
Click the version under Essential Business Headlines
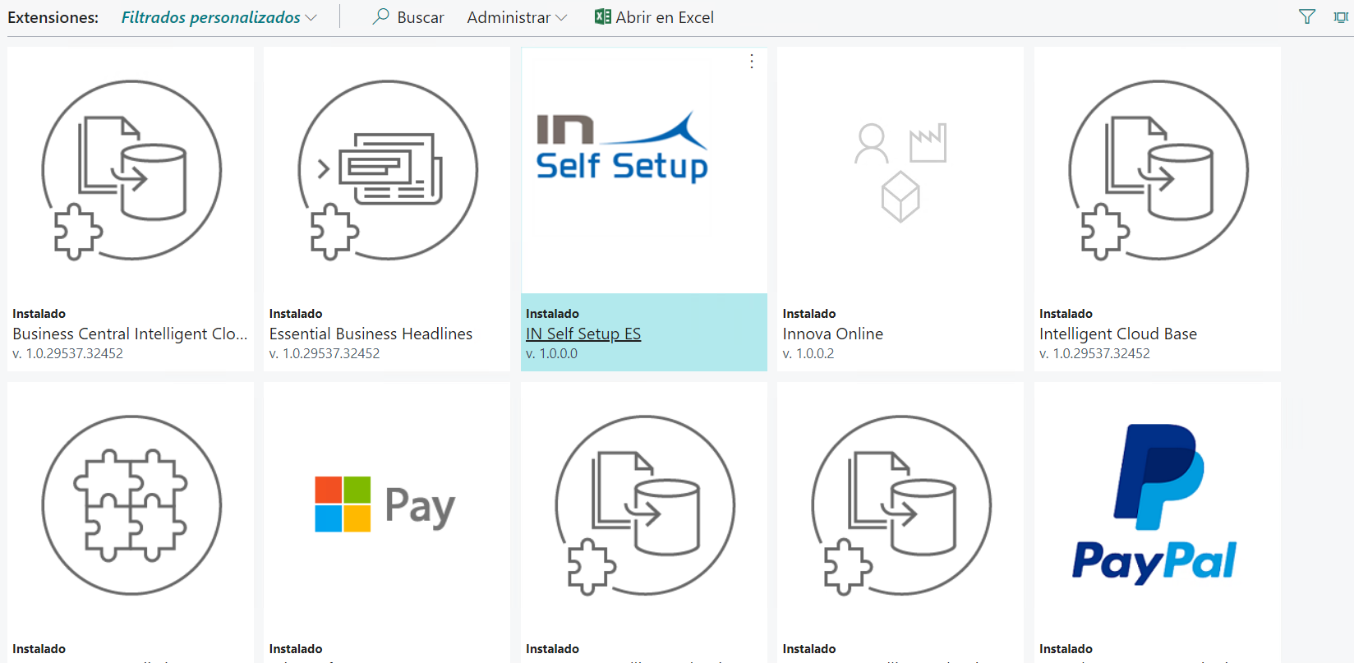(x=325, y=353)
